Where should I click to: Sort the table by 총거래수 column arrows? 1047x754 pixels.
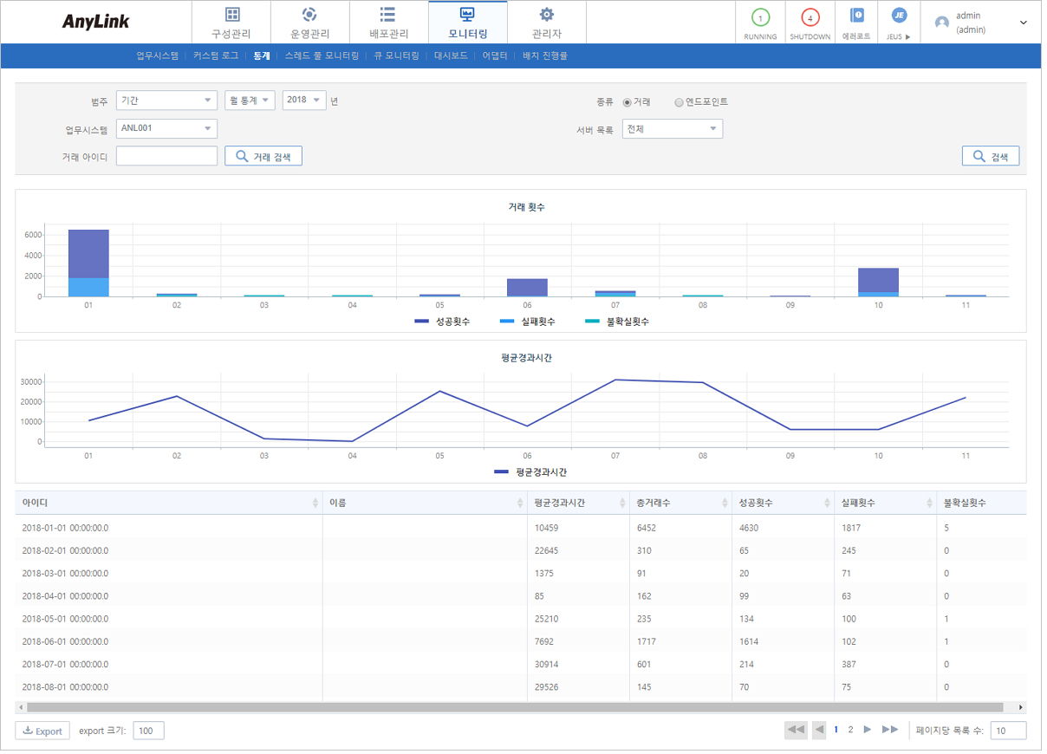click(725, 502)
